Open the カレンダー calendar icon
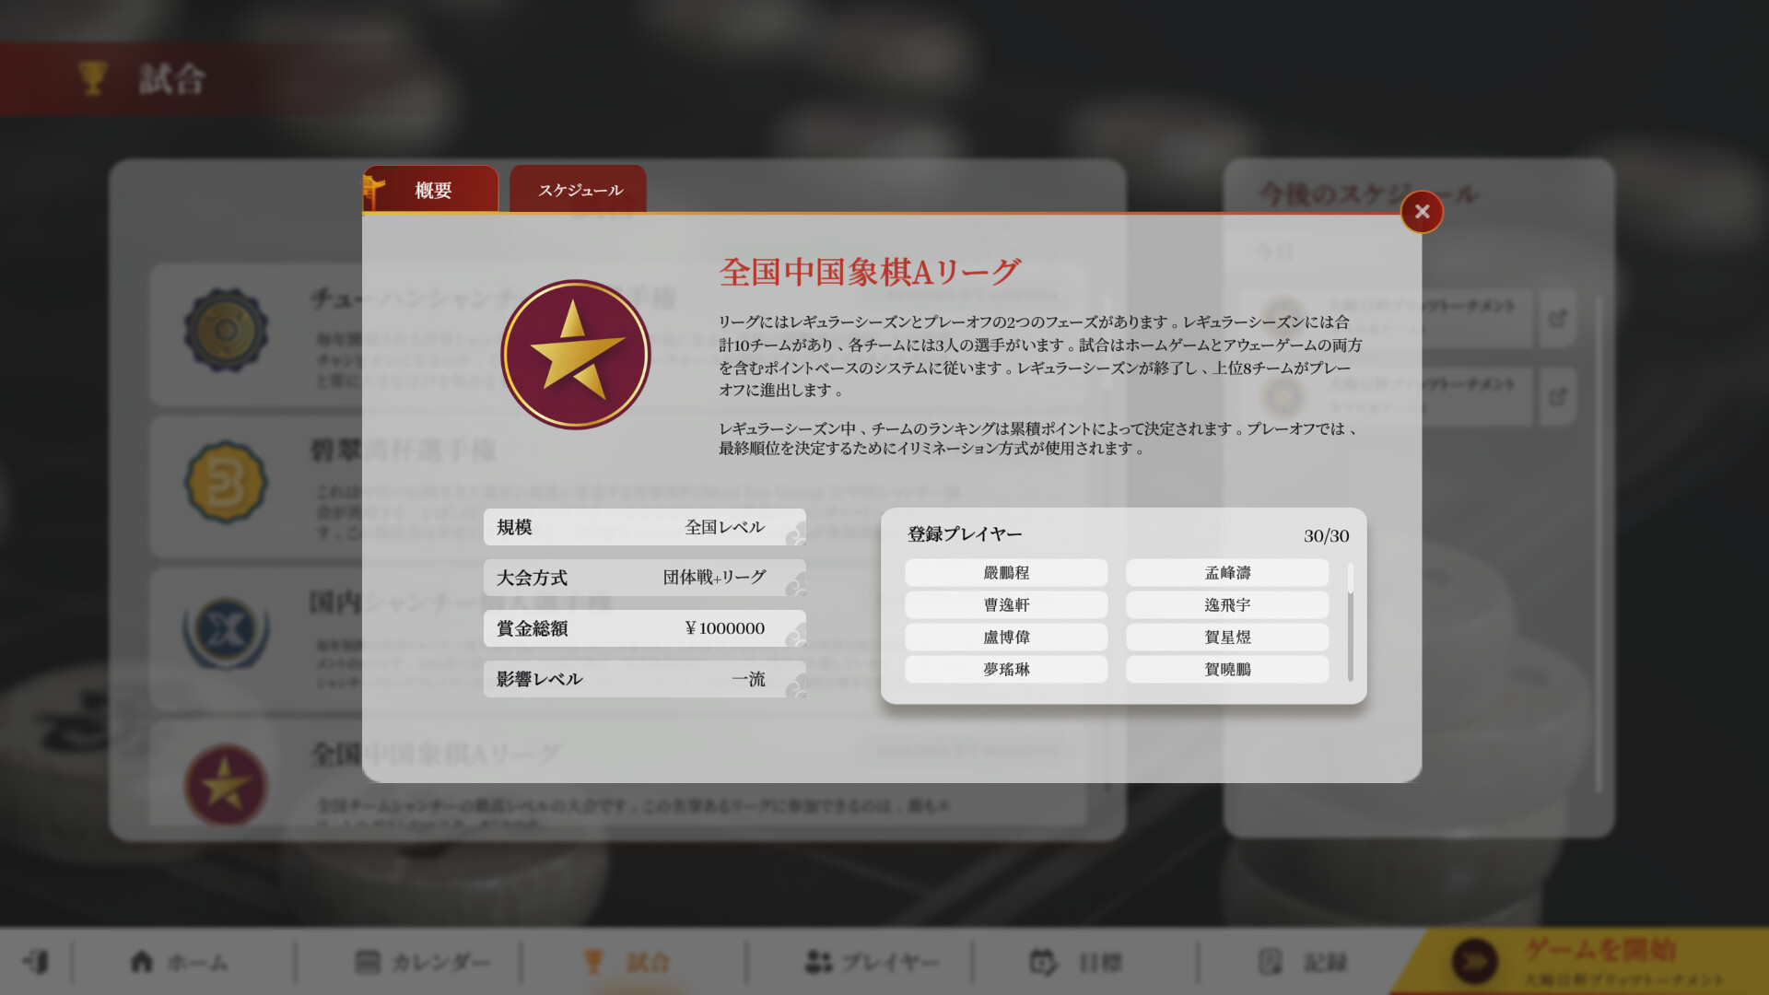 (367, 962)
